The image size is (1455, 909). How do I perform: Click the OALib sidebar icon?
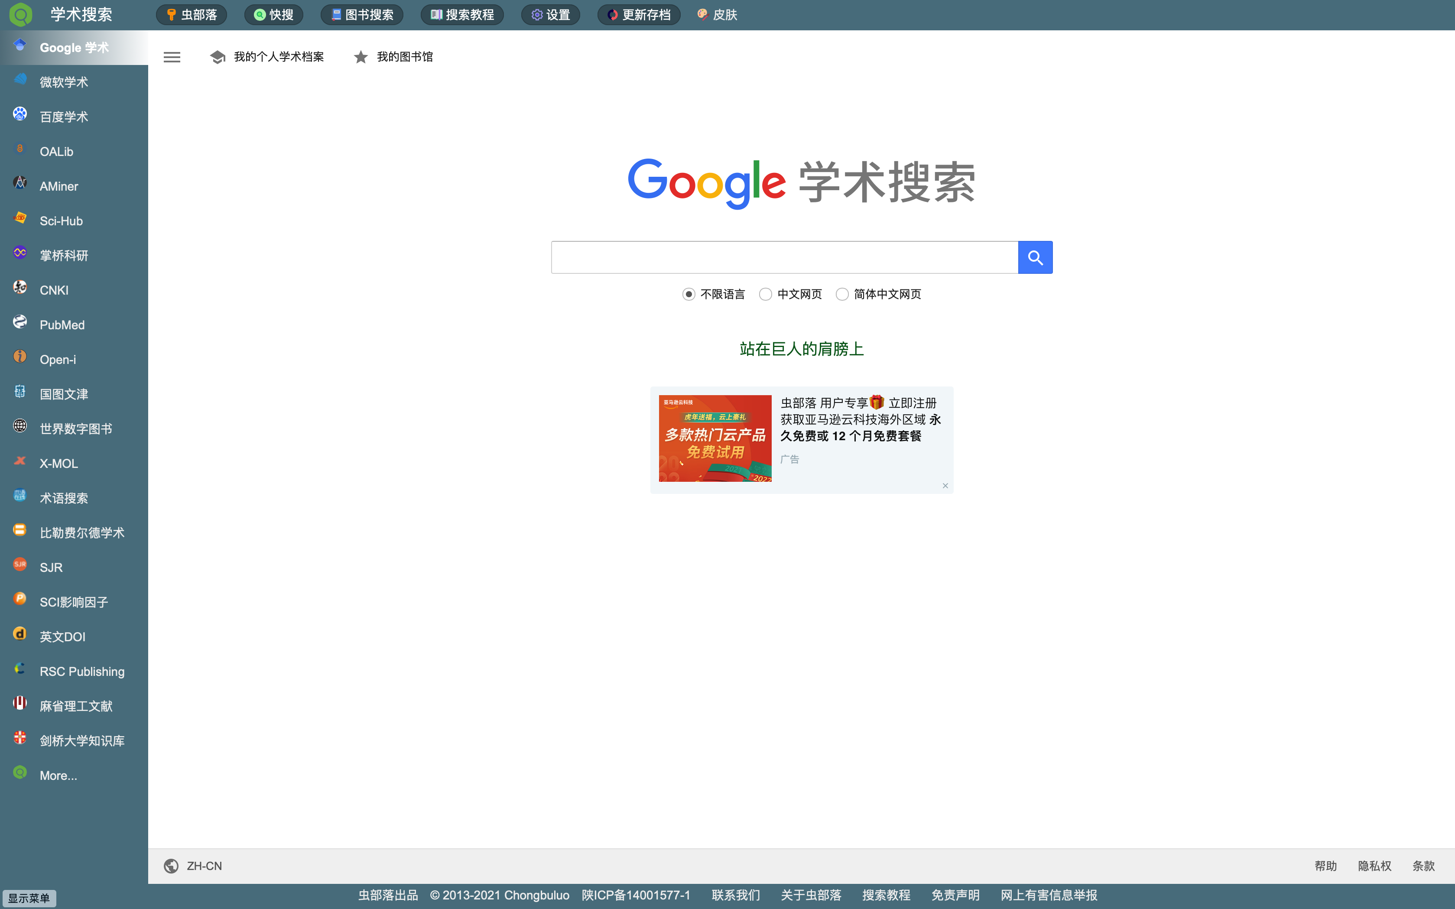coord(20,149)
